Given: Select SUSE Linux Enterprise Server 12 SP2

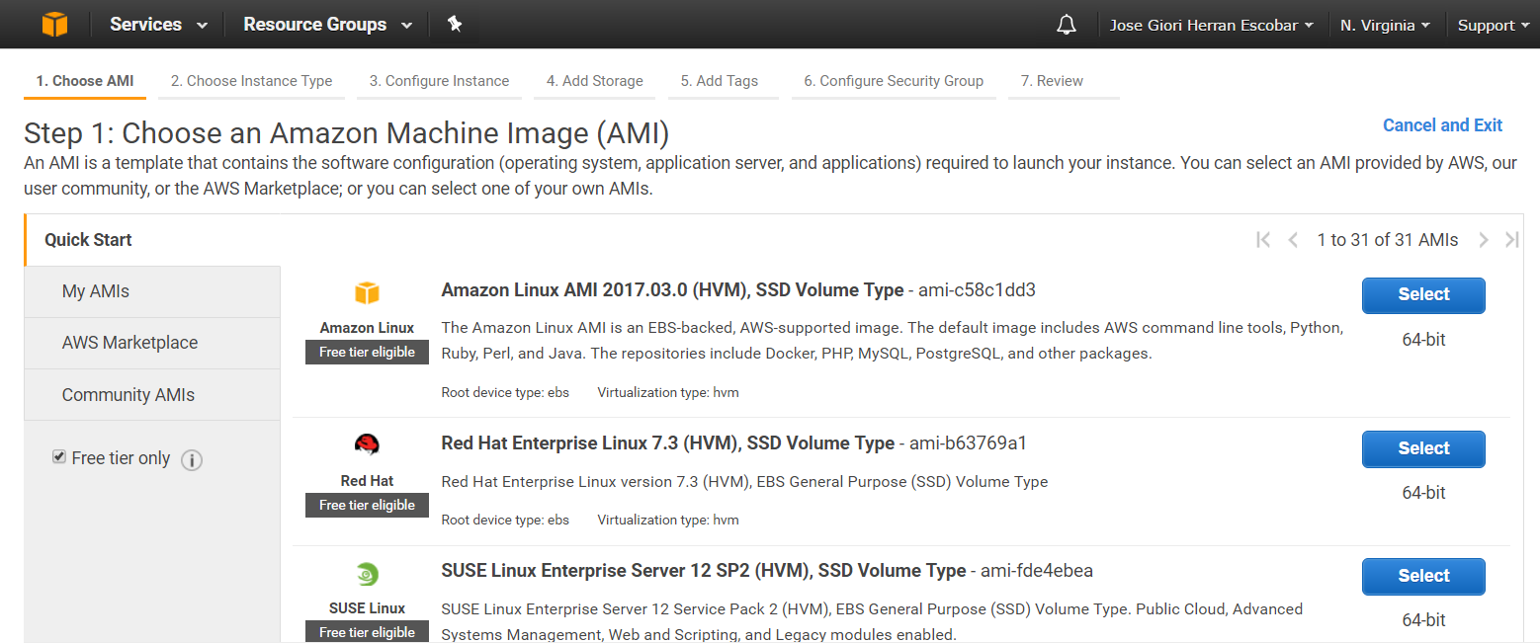Looking at the screenshot, I should point(1423,576).
